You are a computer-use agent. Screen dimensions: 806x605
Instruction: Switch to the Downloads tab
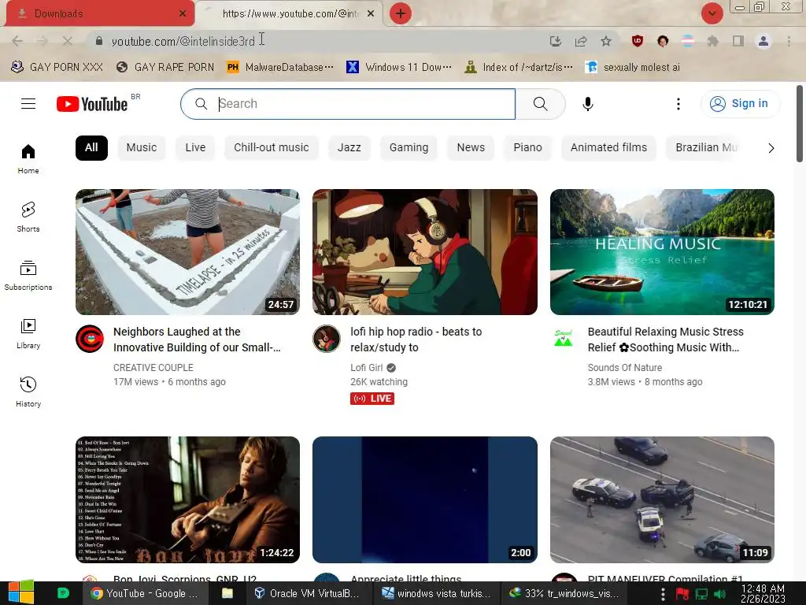(100, 13)
